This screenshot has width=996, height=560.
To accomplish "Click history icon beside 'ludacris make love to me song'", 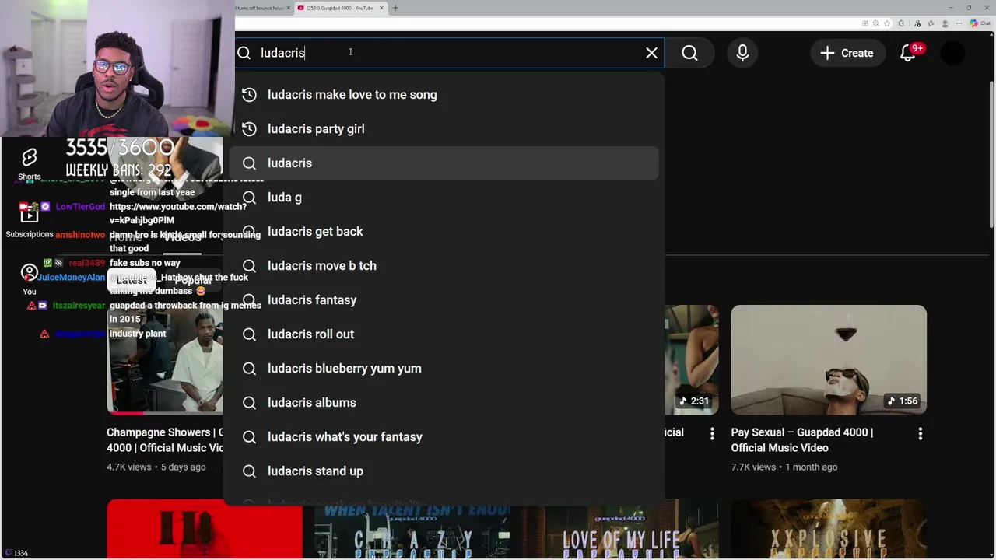I will coord(249,95).
